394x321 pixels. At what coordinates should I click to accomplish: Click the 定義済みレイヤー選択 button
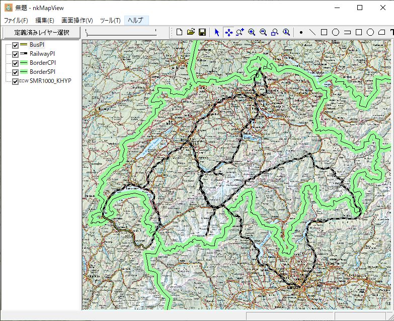click(x=41, y=33)
